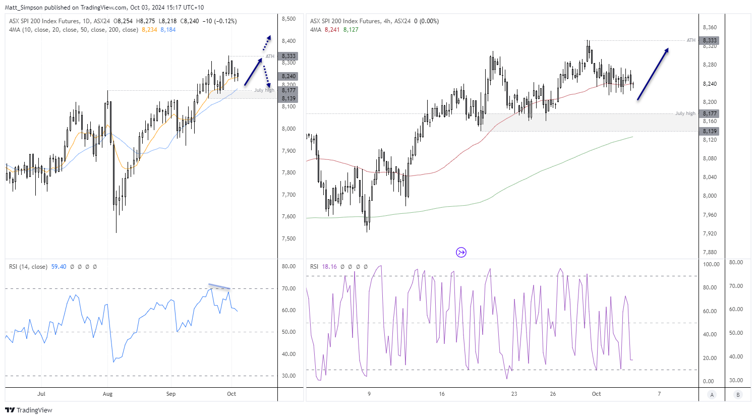Click the ATH label on daily chart
The width and height of the screenshot is (756, 419).
[270, 56]
